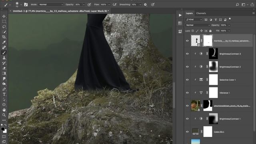Select the History Brush tool
Viewport: 256px width, 144px height.
click(4, 63)
